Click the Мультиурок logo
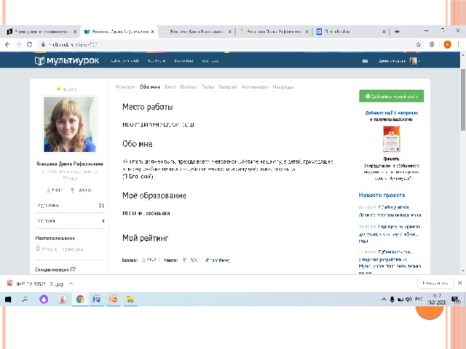466x349 pixels. tap(67, 61)
